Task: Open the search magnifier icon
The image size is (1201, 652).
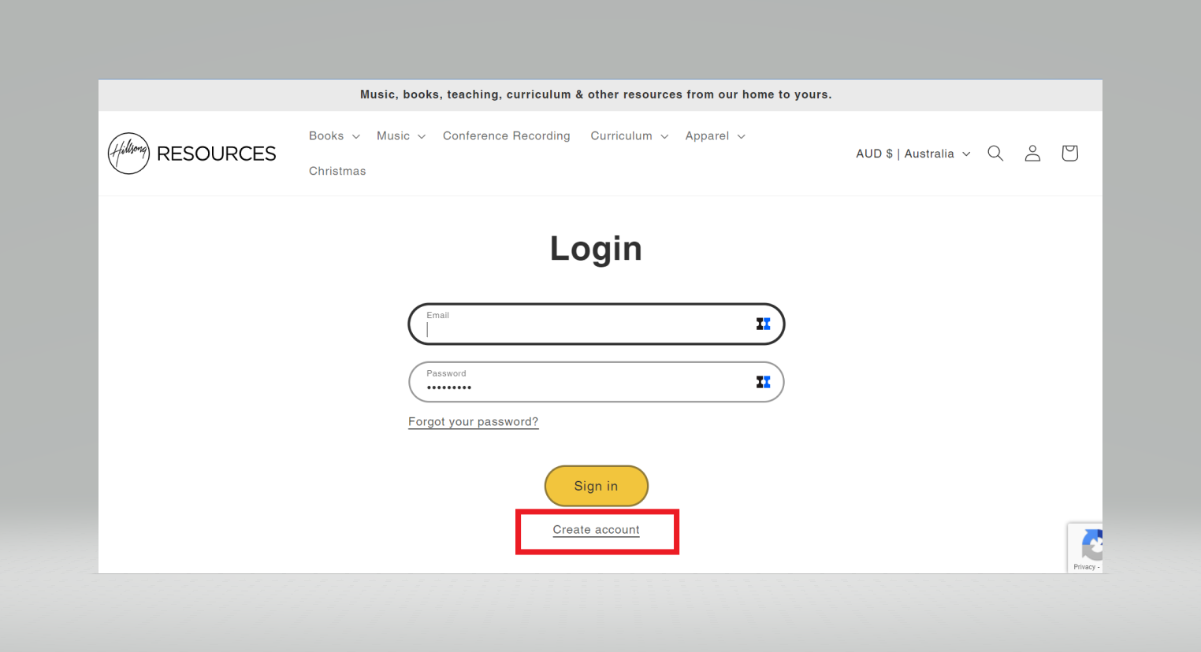Action: 995,154
